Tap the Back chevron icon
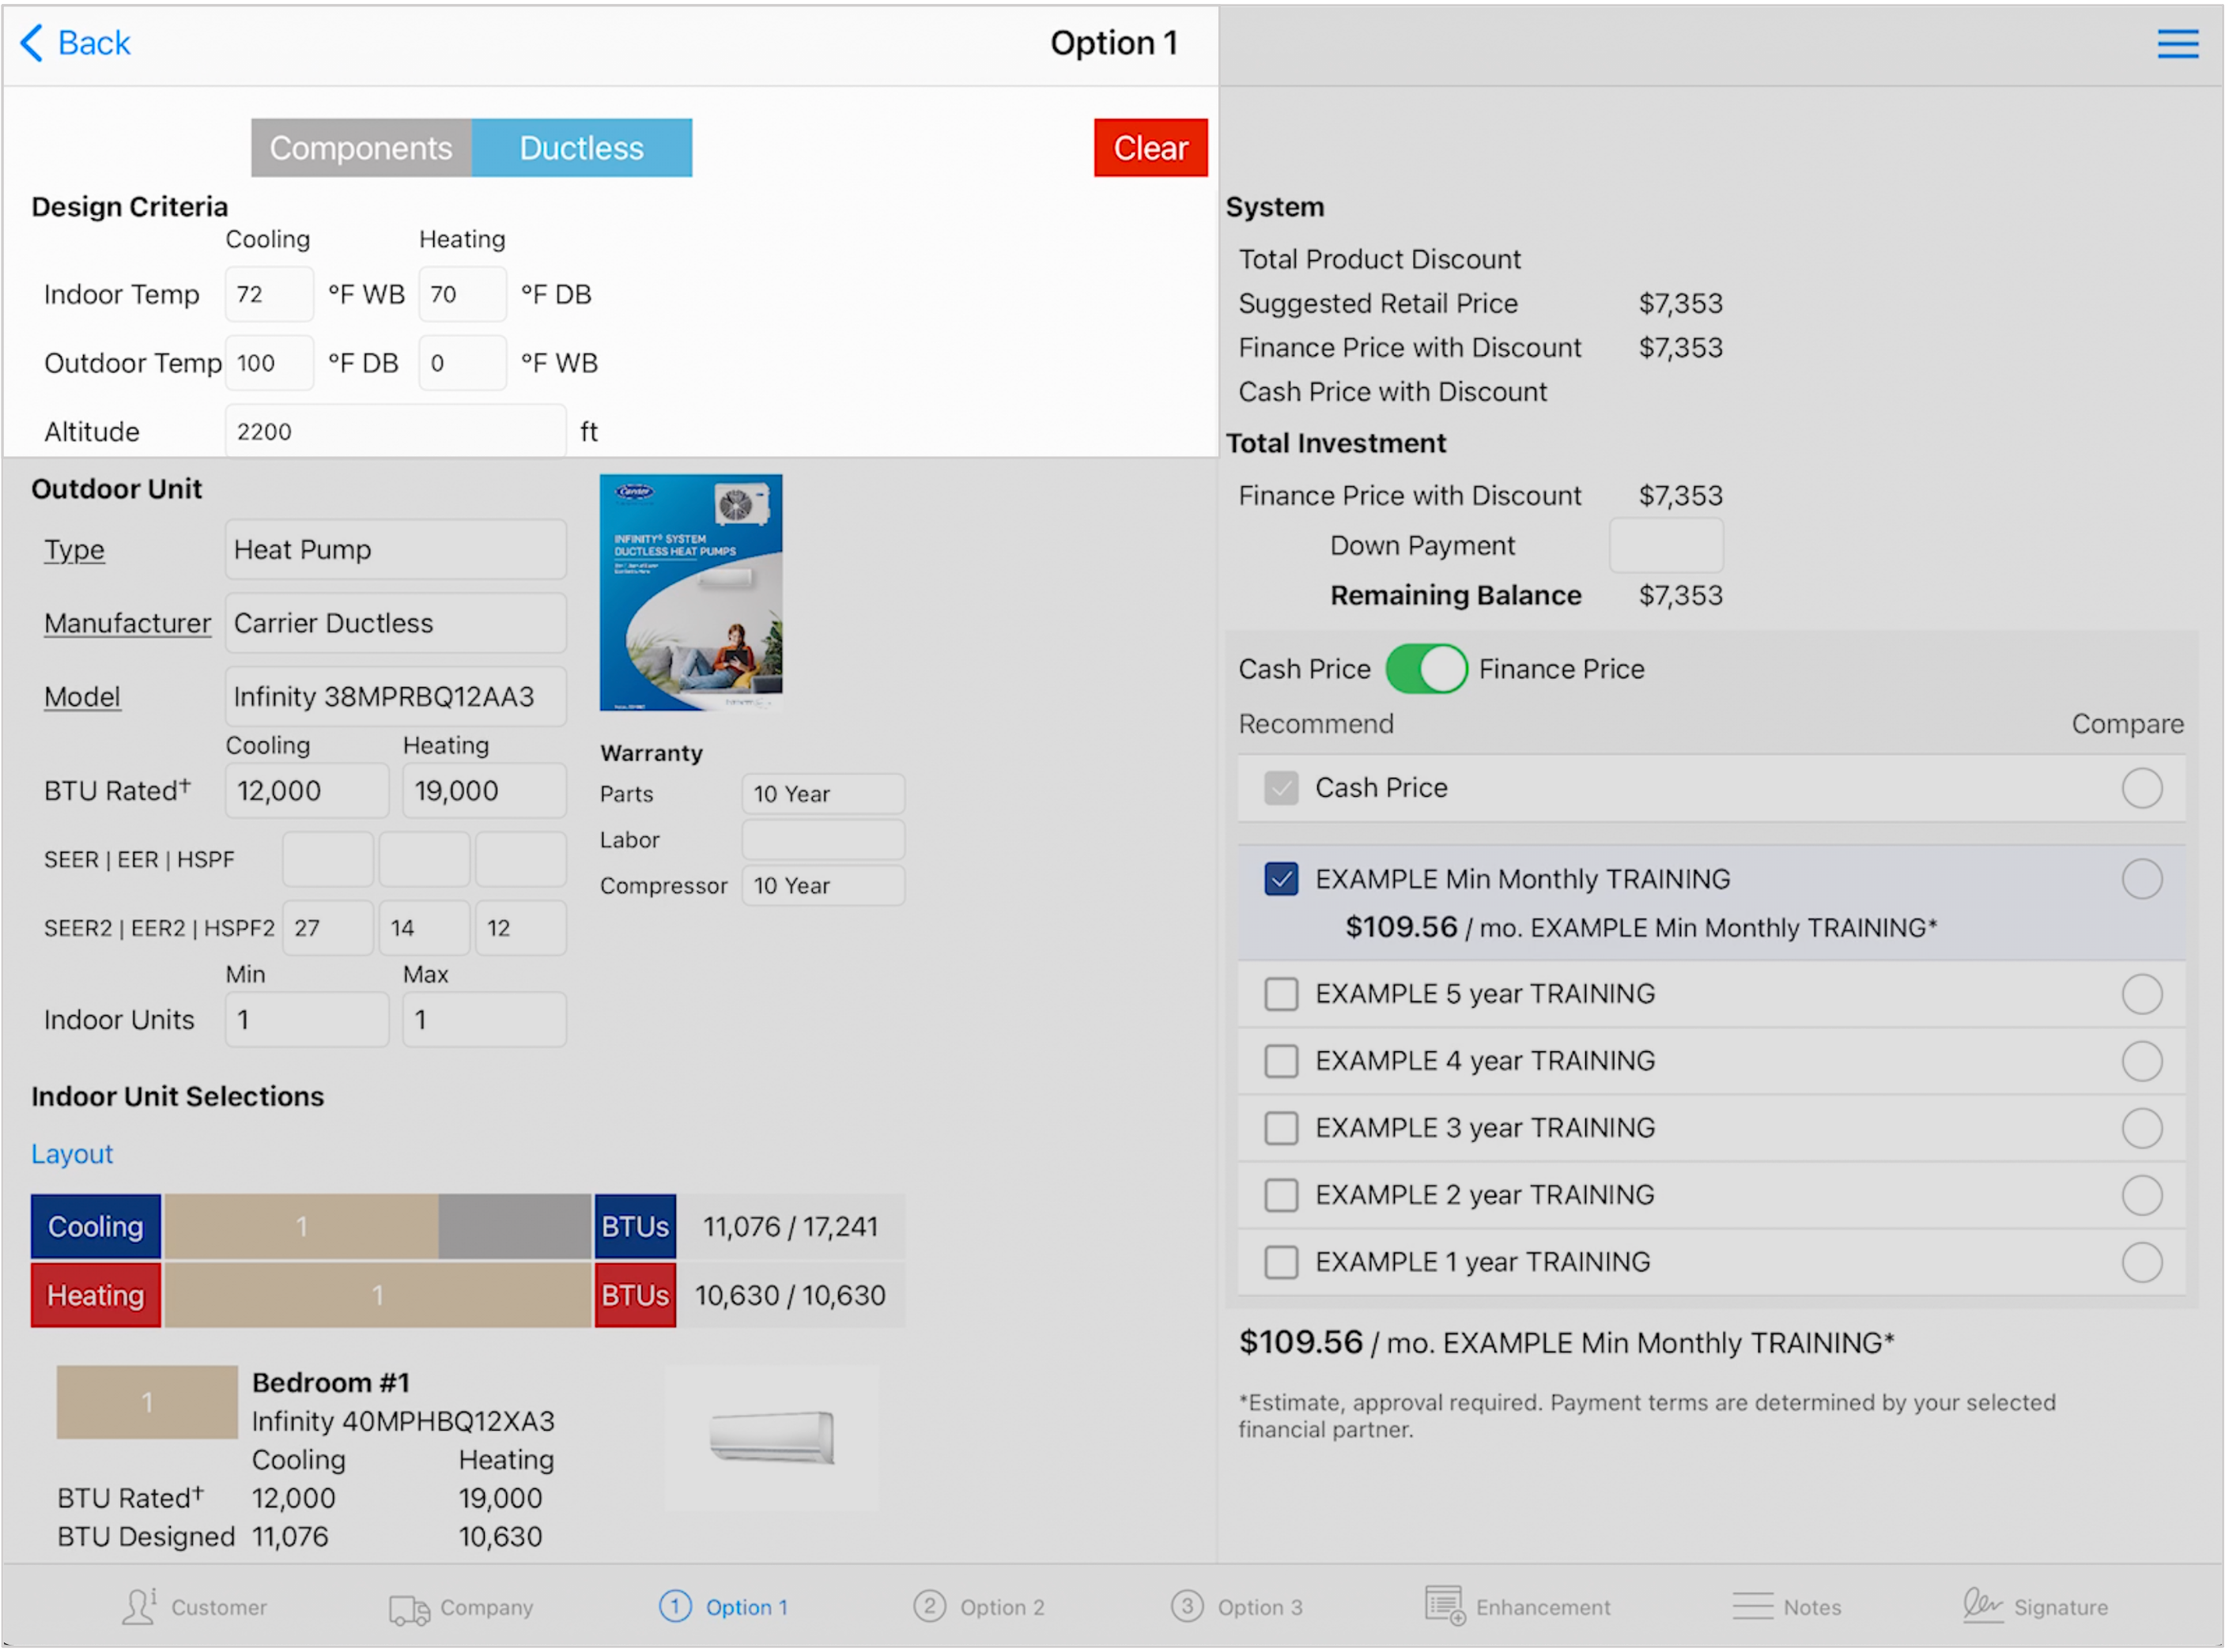This screenshot has height=1652, width=2225. [32, 43]
